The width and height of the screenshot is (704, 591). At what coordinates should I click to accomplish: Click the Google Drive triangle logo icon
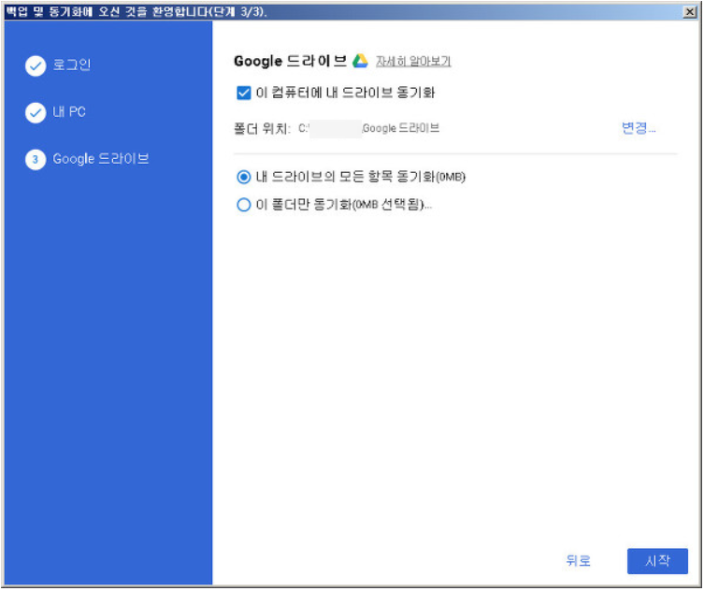(360, 61)
